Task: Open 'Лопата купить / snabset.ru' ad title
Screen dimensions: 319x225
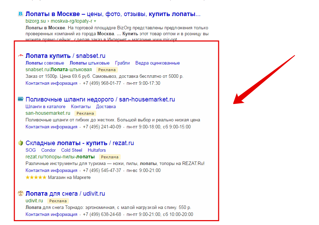Action: click(x=65, y=55)
